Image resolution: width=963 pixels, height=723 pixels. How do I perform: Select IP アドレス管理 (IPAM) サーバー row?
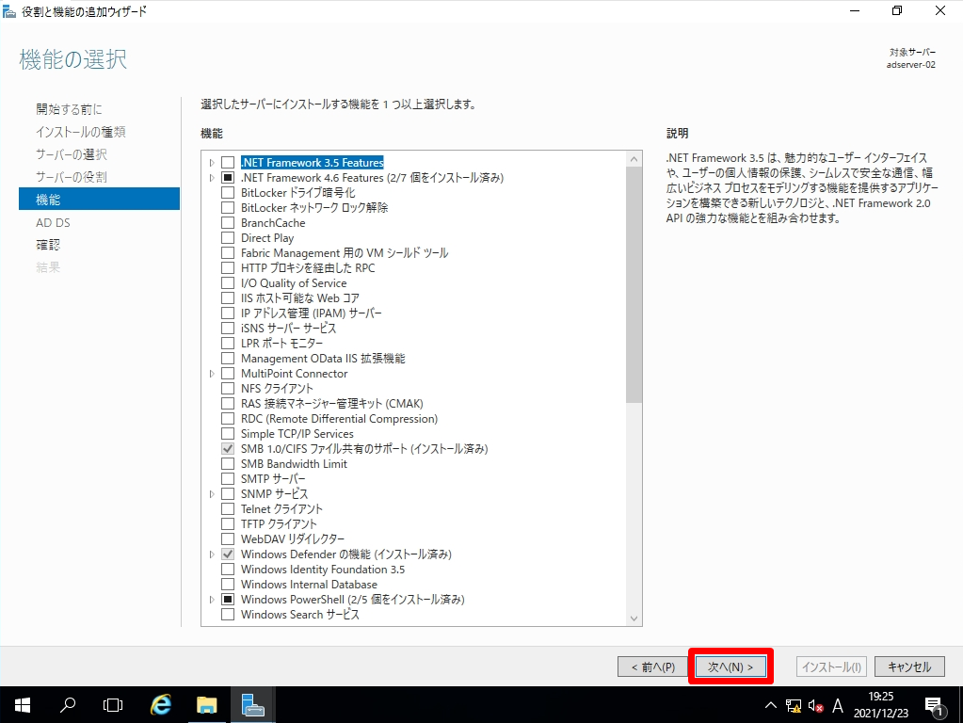[311, 313]
